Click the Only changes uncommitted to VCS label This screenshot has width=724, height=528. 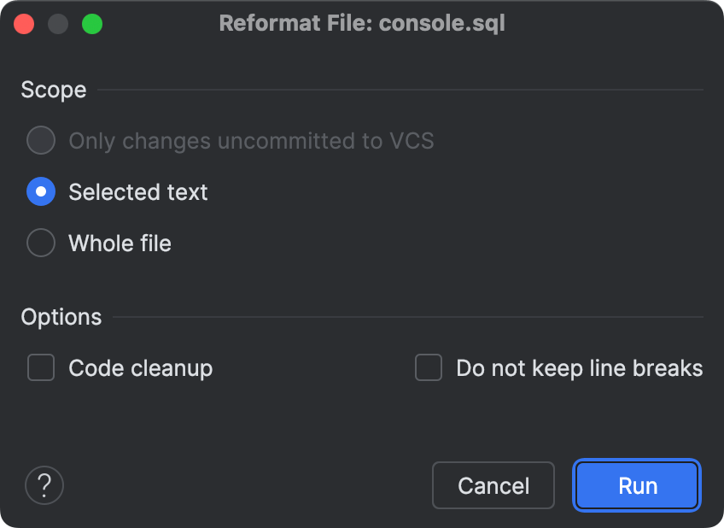tap(252, 141)
